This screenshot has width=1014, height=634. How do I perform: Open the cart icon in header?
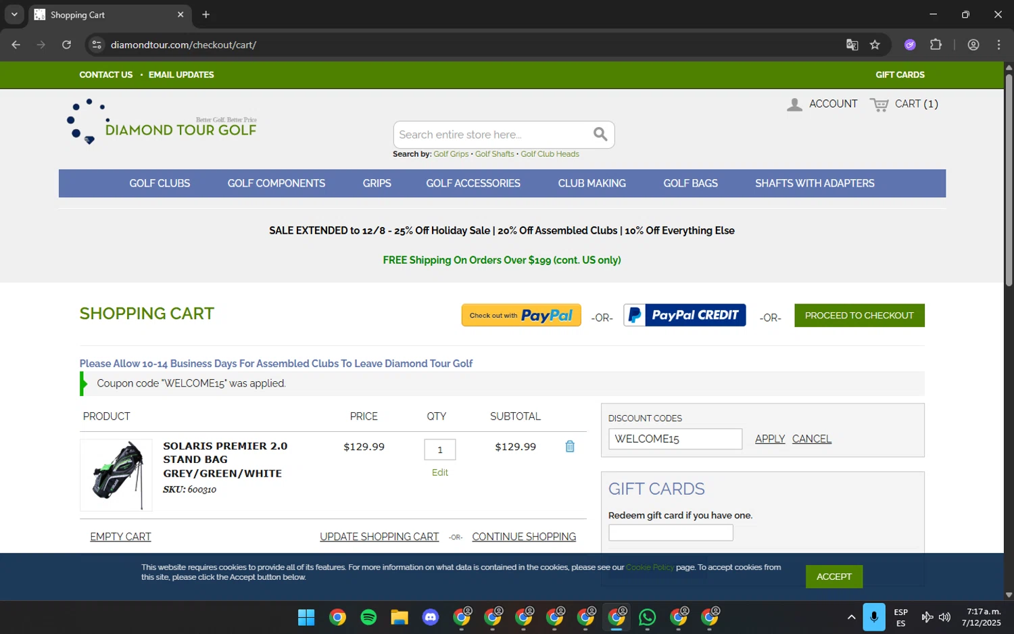pyautogui.click(x=879, y=104)
